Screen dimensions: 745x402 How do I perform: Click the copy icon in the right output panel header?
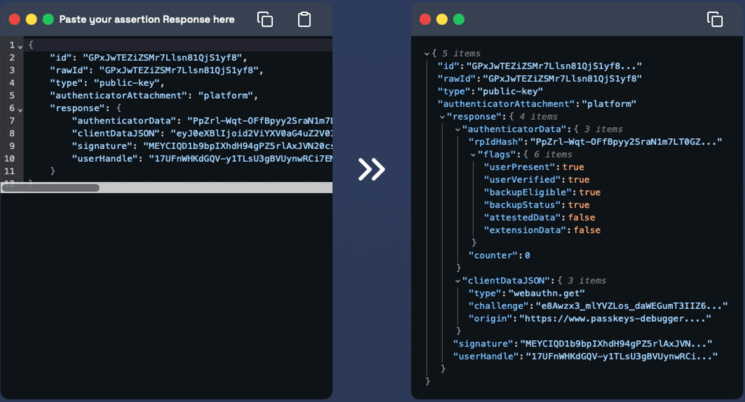(715, 19)
